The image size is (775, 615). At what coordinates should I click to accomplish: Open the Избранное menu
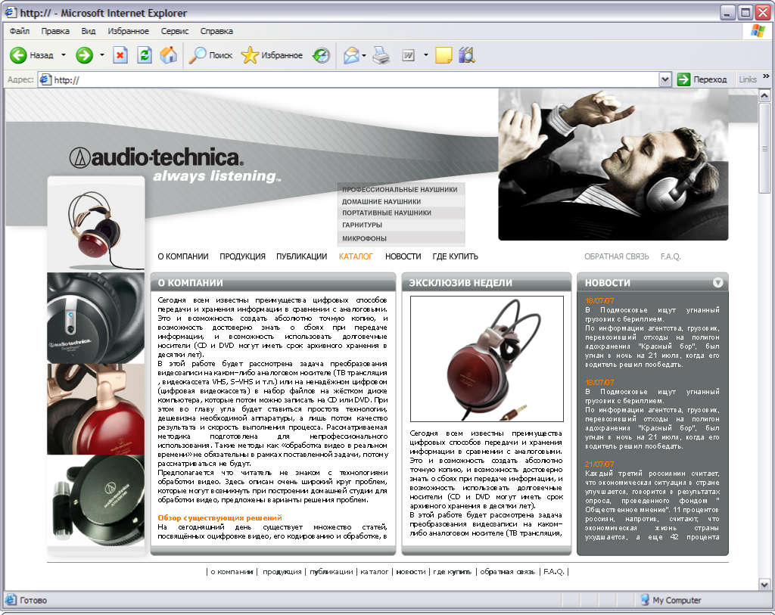[x=129, y=31]
